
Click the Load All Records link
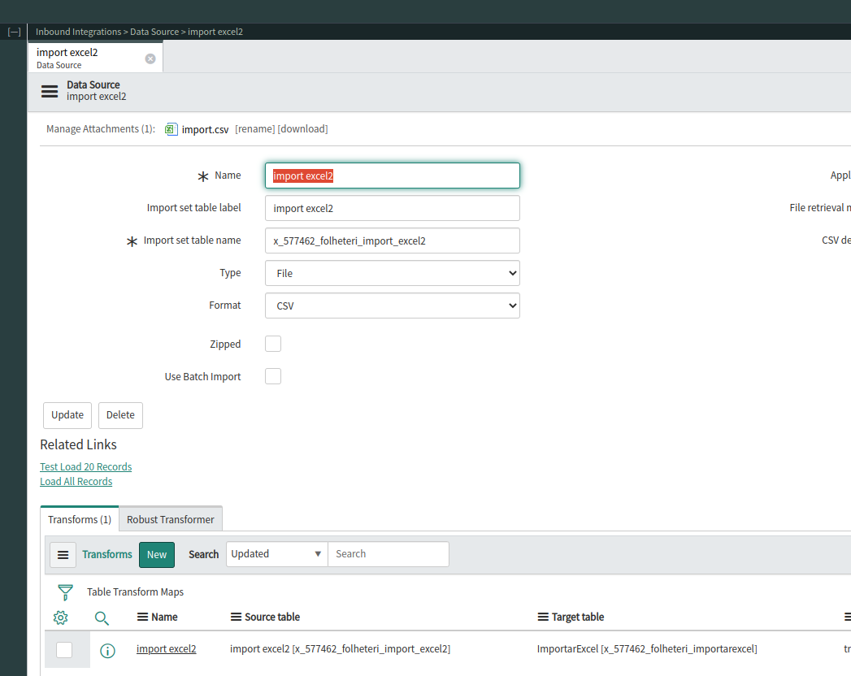(x=76, y=482)
